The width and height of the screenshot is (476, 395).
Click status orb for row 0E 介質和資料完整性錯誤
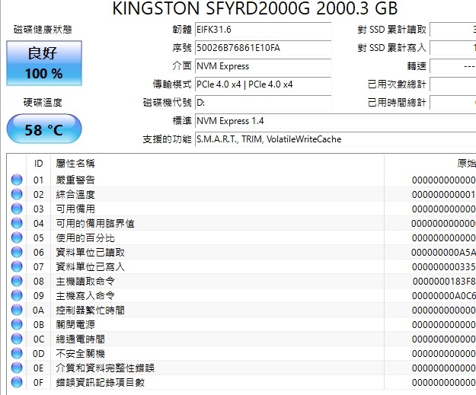[x=17, y=368]
